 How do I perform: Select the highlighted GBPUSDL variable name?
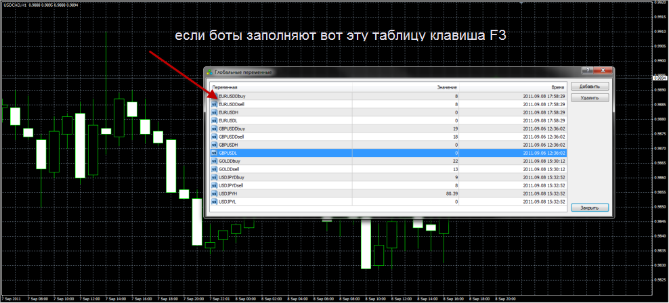(228, 153)
